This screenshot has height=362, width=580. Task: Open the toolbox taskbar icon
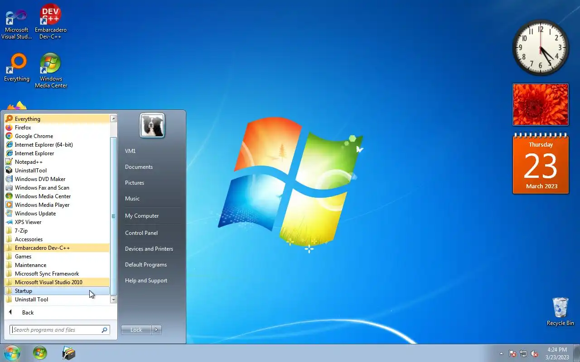click(68, 353)
